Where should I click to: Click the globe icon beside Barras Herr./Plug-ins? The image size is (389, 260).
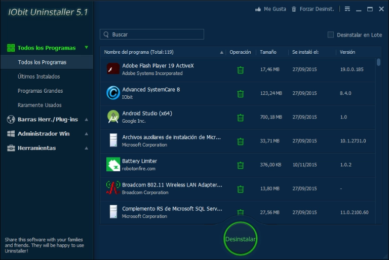[x=11, y=120]
